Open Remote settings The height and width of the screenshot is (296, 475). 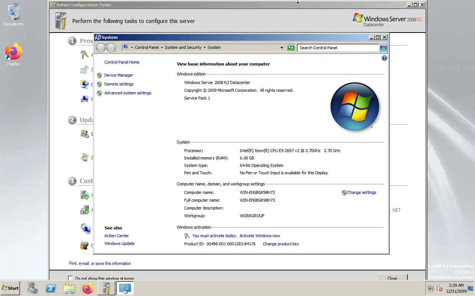coord(119,84)
